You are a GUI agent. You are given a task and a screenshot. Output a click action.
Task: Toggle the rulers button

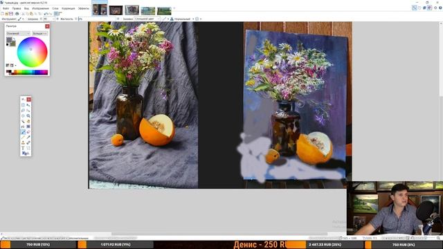60,14
